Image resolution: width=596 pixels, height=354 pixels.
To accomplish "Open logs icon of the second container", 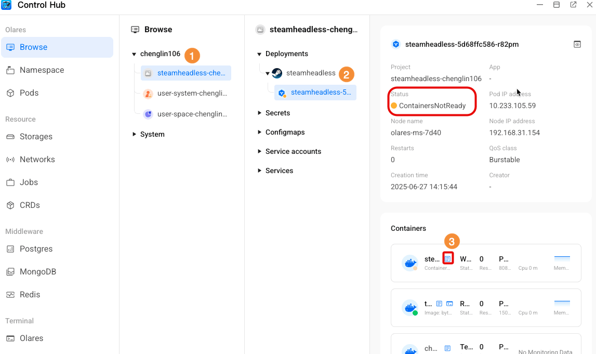I will pyautogui.click(x=439, y=304).
